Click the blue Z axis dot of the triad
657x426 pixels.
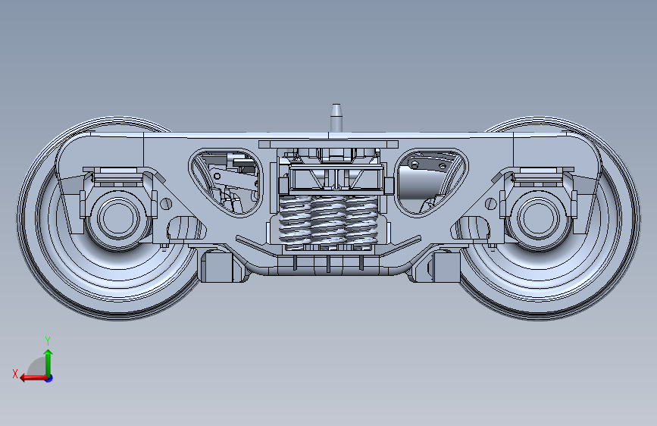click(x=49, y=378)
